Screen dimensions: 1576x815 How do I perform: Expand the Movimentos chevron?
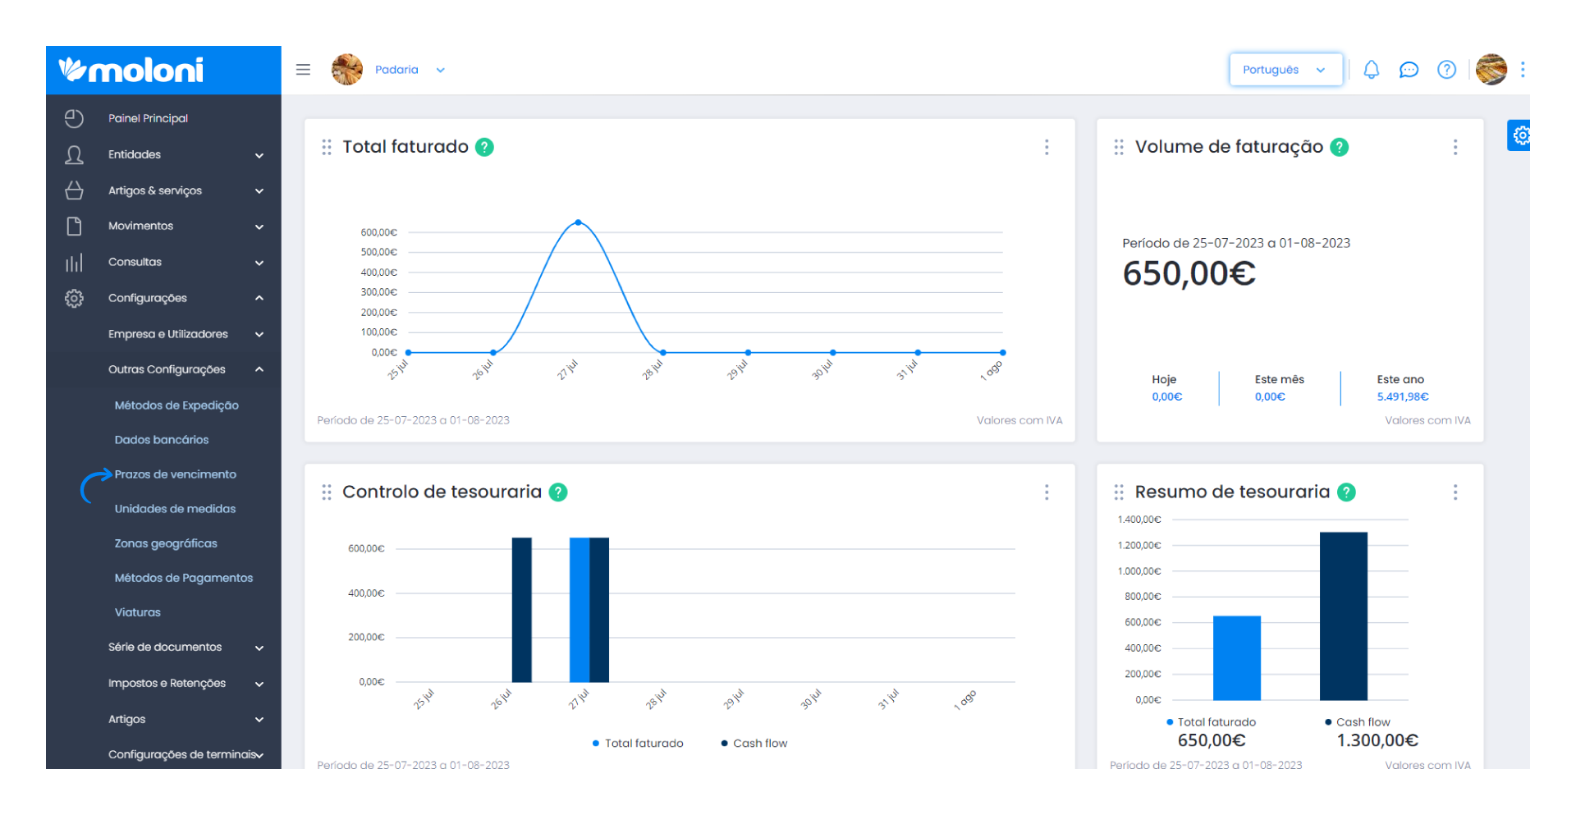[259, 227]
